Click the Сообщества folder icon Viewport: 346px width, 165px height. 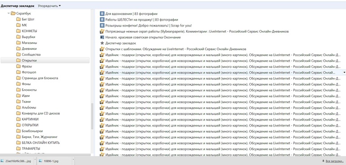(x=18, y=54)
